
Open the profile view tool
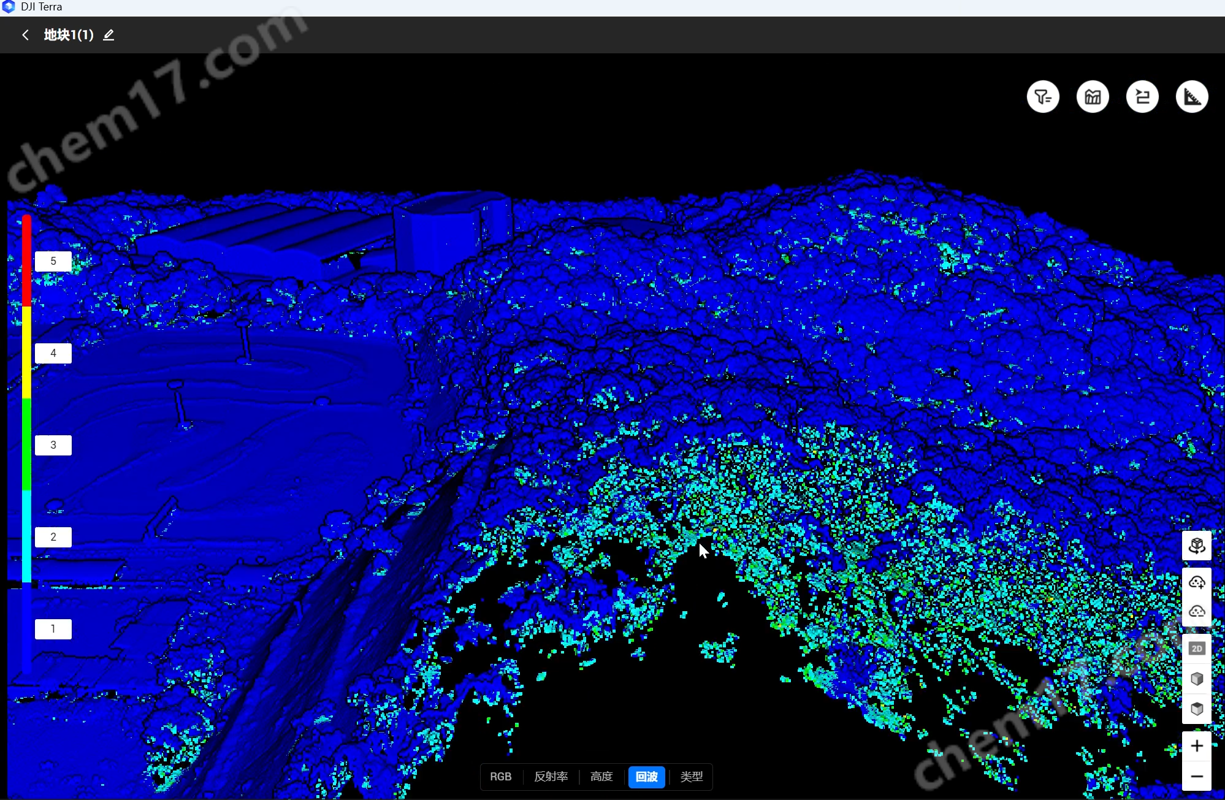tap(1093, 97)
